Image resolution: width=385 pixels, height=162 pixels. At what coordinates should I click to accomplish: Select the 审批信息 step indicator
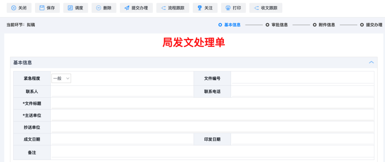point(277,25)
